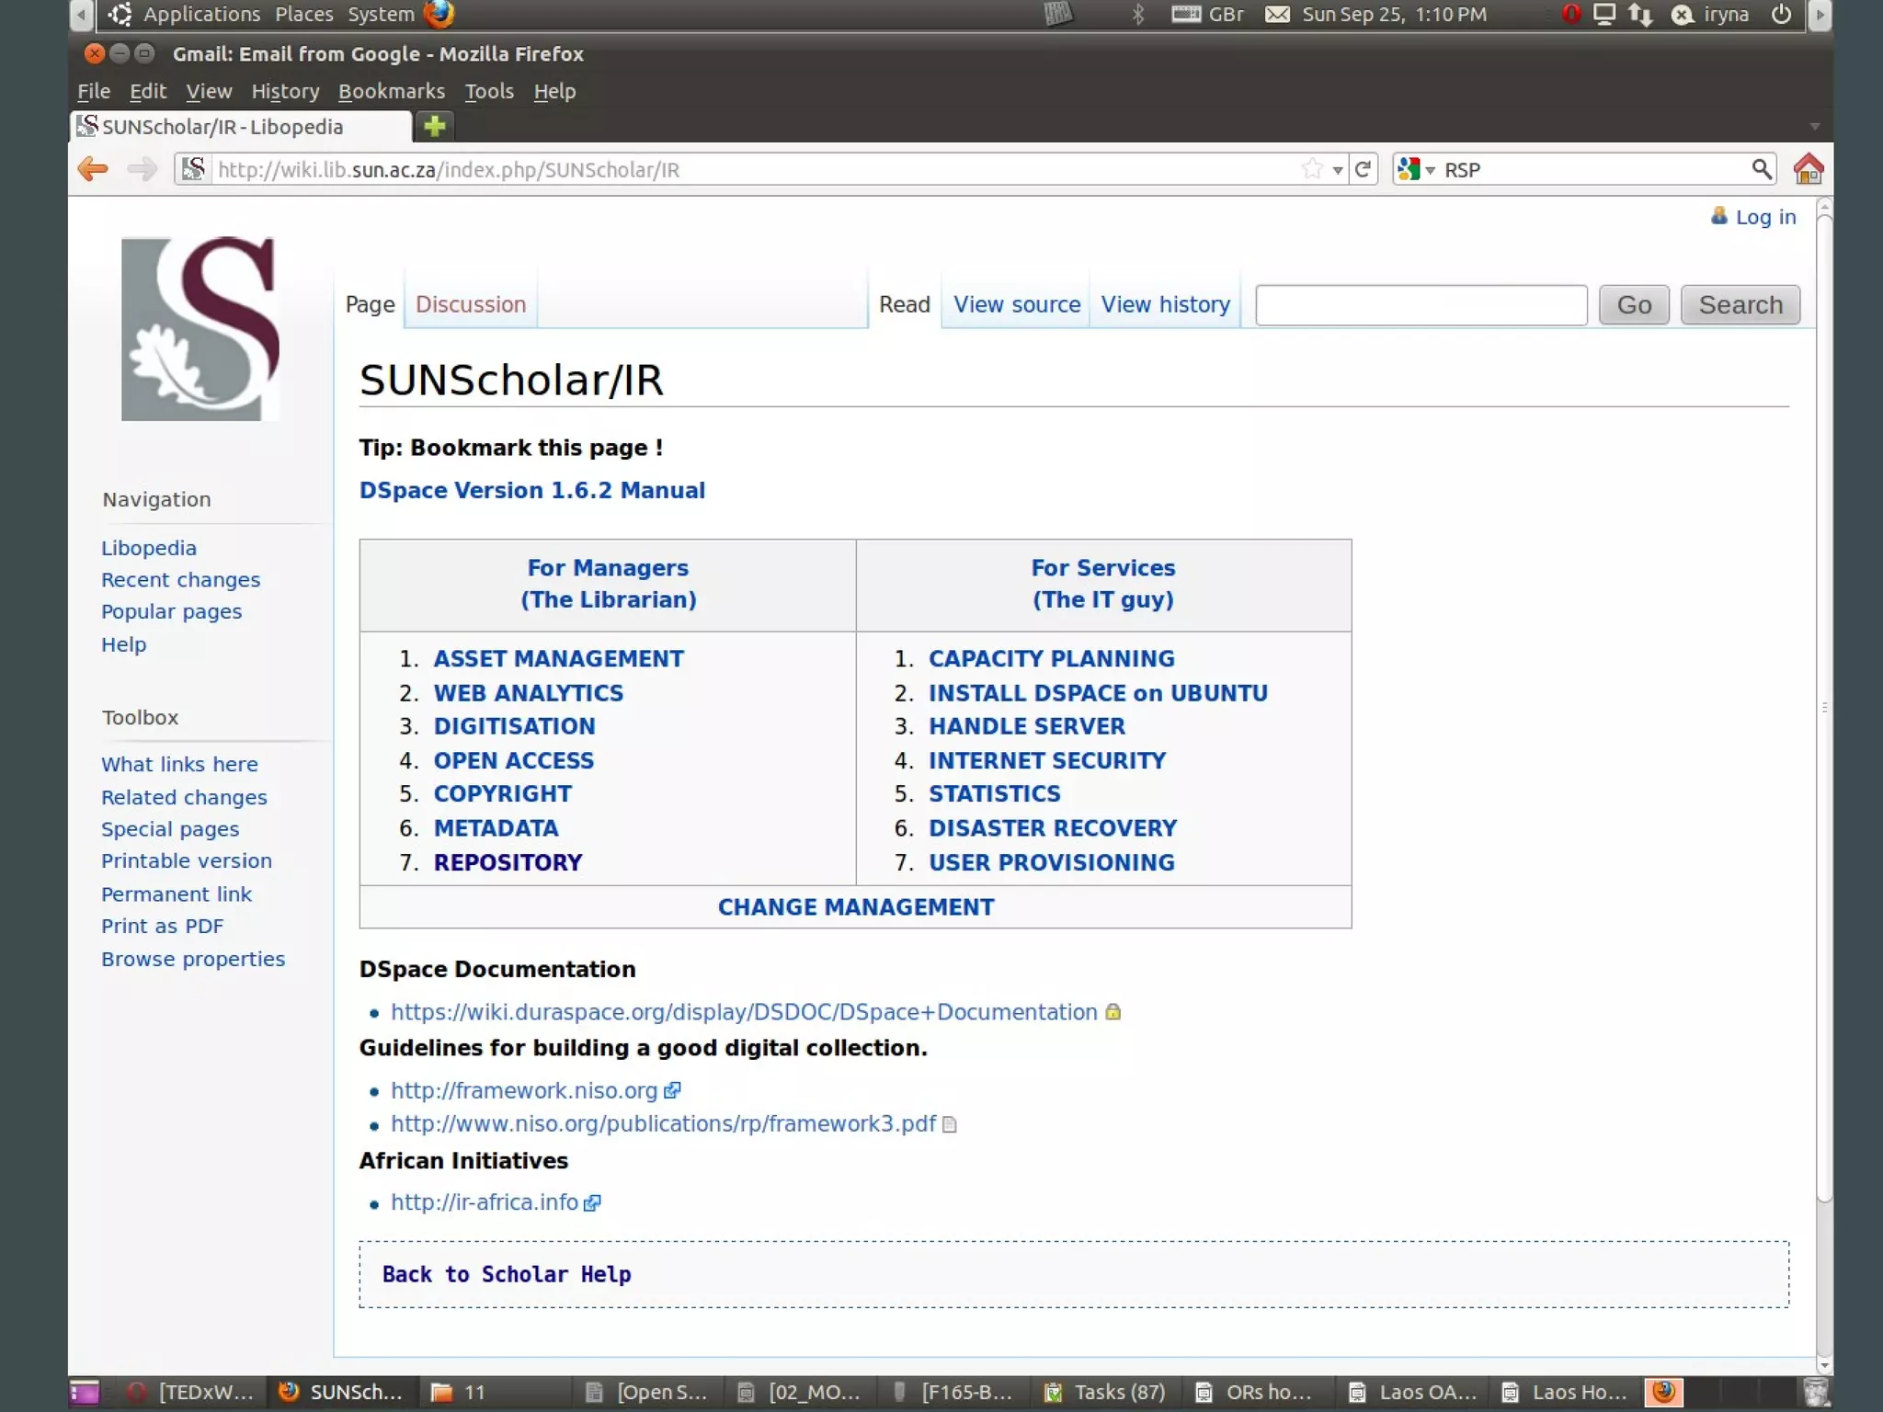Open the Home page icon
1883x1412 pixels.
tap(1808, 169)
